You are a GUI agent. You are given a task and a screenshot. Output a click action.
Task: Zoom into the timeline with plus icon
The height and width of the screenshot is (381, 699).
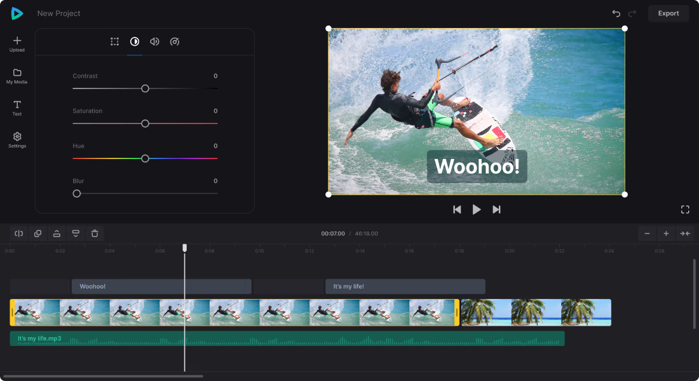point(666,233)
